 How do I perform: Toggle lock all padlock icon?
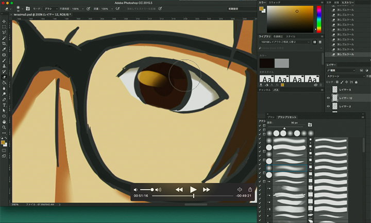click(x=356, y=82)
